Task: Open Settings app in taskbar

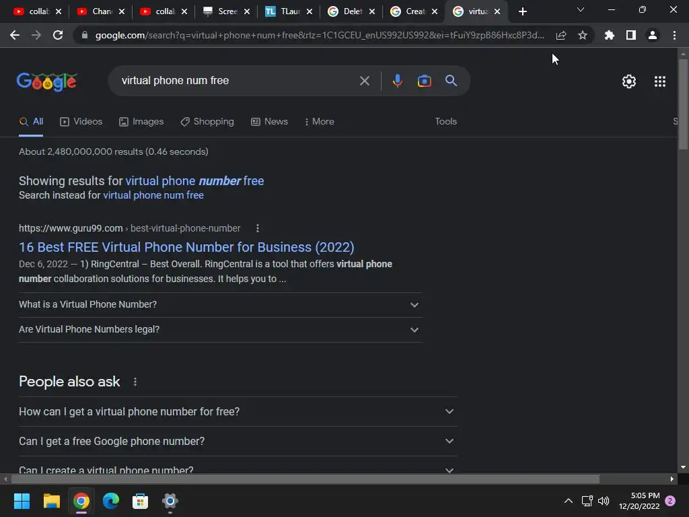Action: [x=170, y=501]
